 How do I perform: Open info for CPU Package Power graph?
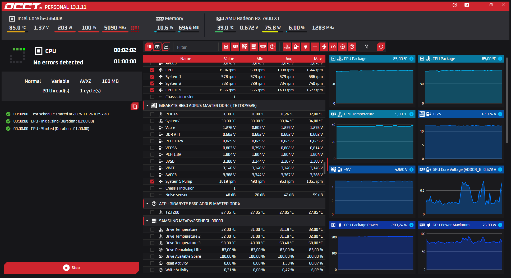tap(412, 225)
